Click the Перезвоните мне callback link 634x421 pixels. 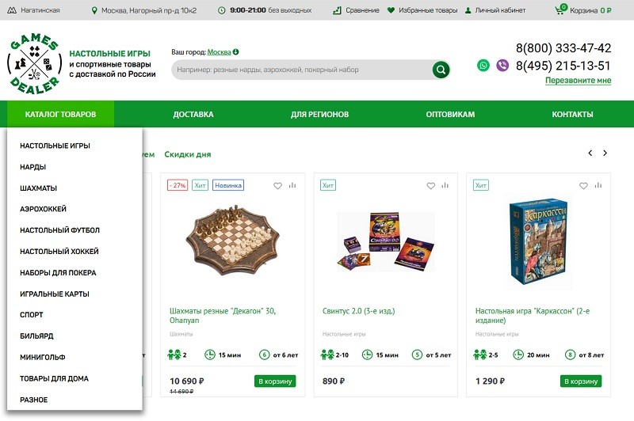tap(578, 81)
